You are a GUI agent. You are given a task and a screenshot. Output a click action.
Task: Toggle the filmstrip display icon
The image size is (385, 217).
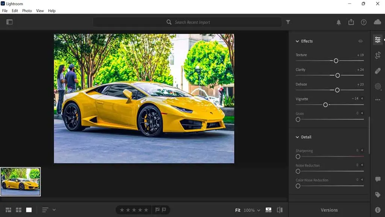click(x=268, y=210)
